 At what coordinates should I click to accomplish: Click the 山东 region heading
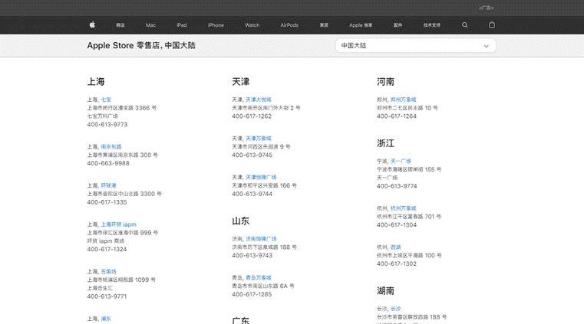pyautogui.click(x=241, y=221)
